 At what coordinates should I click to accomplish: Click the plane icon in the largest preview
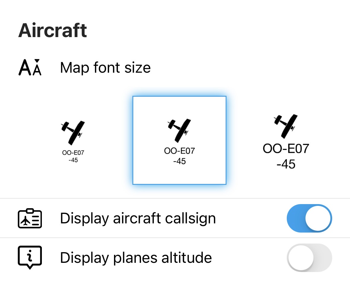point(286,126)
